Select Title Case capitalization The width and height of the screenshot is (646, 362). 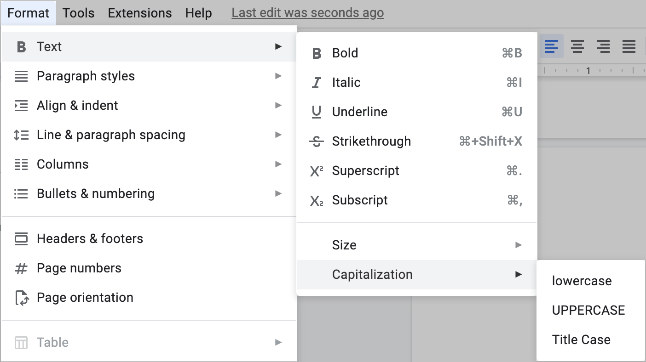(x=581, y=340)
